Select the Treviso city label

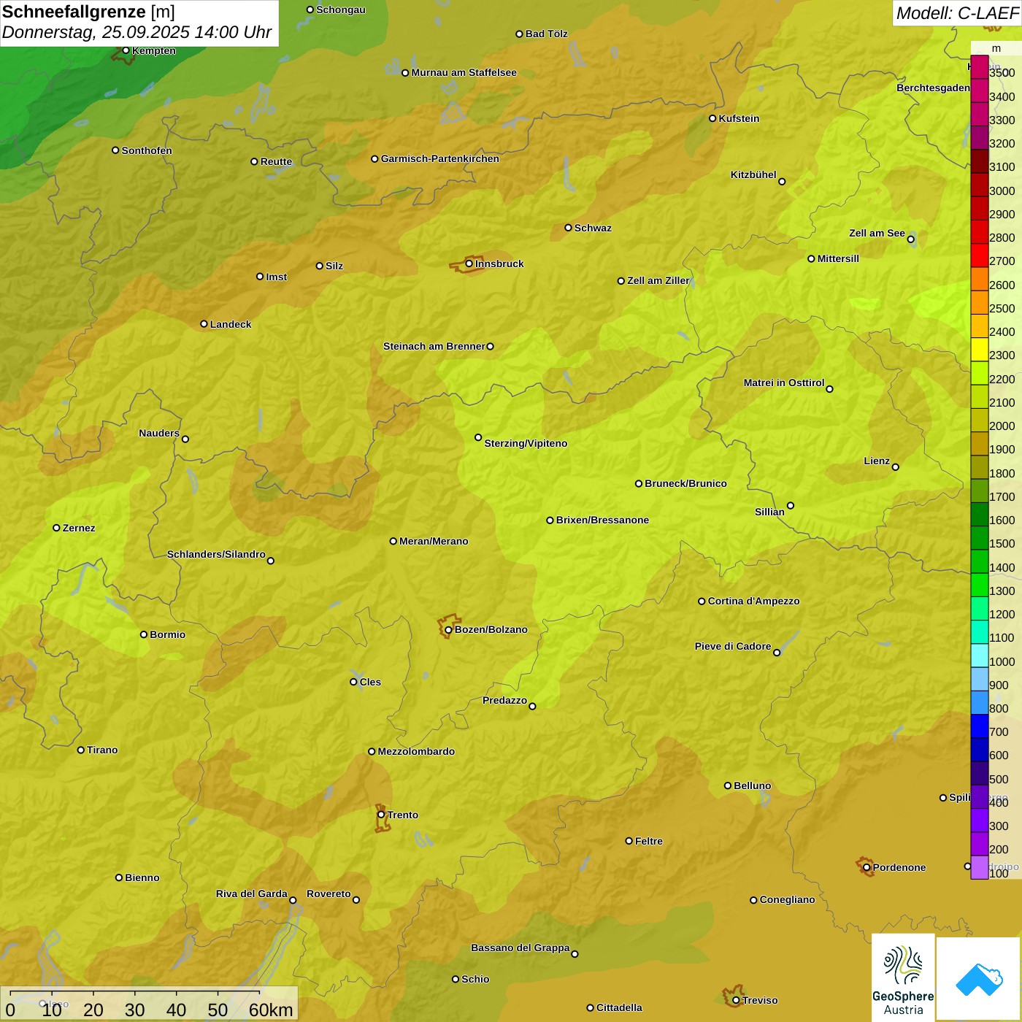point(760,1000)
